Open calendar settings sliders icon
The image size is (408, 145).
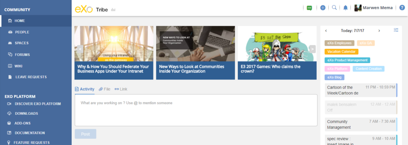(x=396, y=30)
